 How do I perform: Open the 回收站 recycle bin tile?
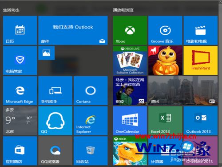(x=91, y=151)
